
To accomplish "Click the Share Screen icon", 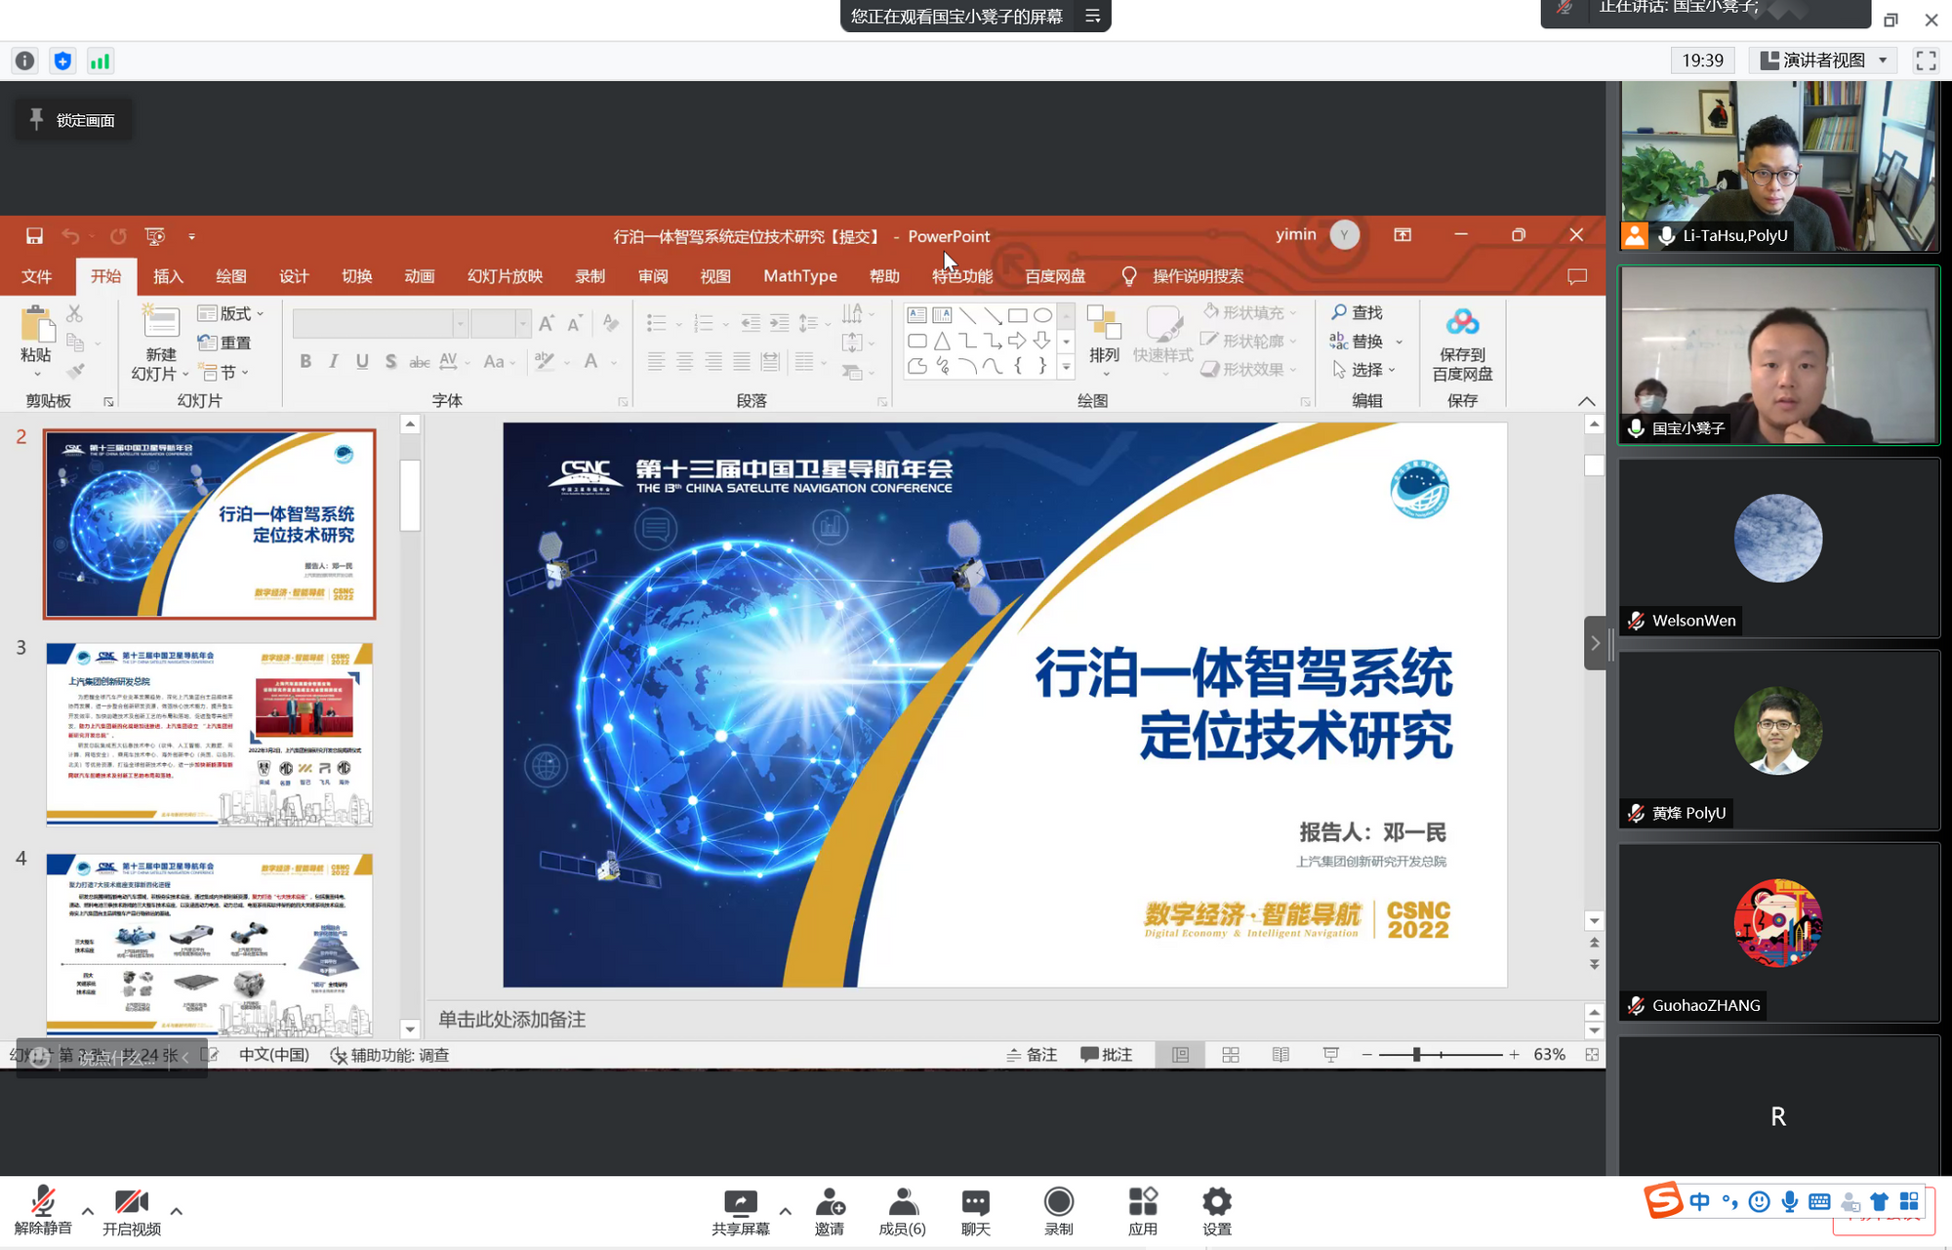I will tap(740, 1202).
